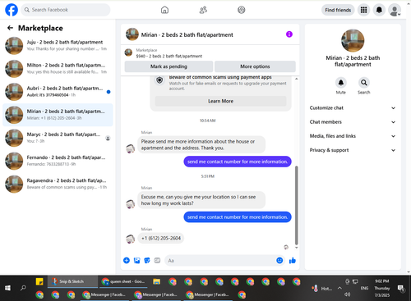
Task: Open the Fernando conversation
Action: click(58, 161)
